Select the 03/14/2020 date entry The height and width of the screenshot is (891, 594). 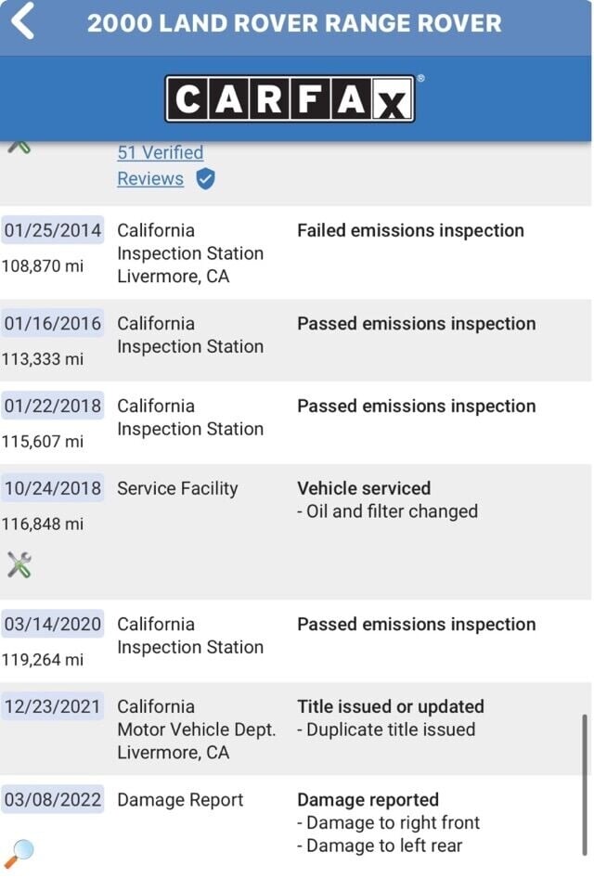(53, 625)
